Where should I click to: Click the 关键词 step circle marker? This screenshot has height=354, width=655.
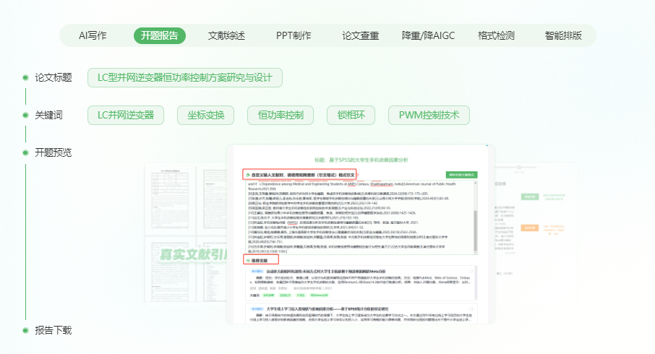pyautogui.click(x=24, y=115)
